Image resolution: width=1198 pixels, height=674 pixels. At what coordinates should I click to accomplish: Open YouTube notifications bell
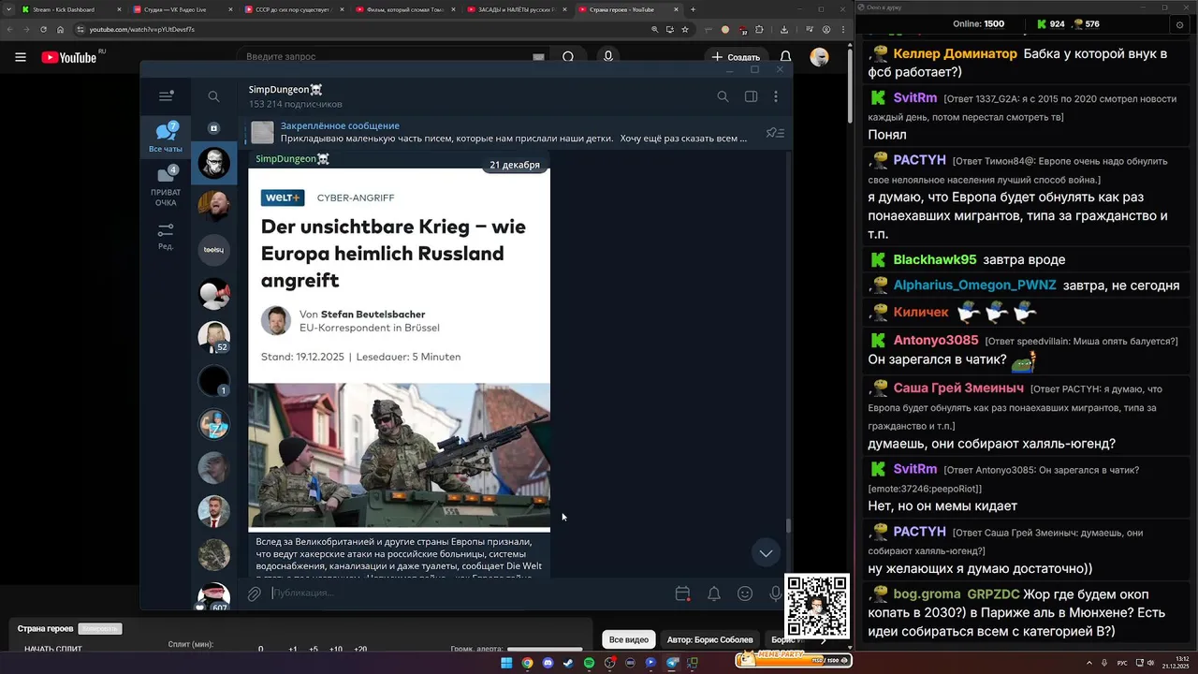pos(786,57)
